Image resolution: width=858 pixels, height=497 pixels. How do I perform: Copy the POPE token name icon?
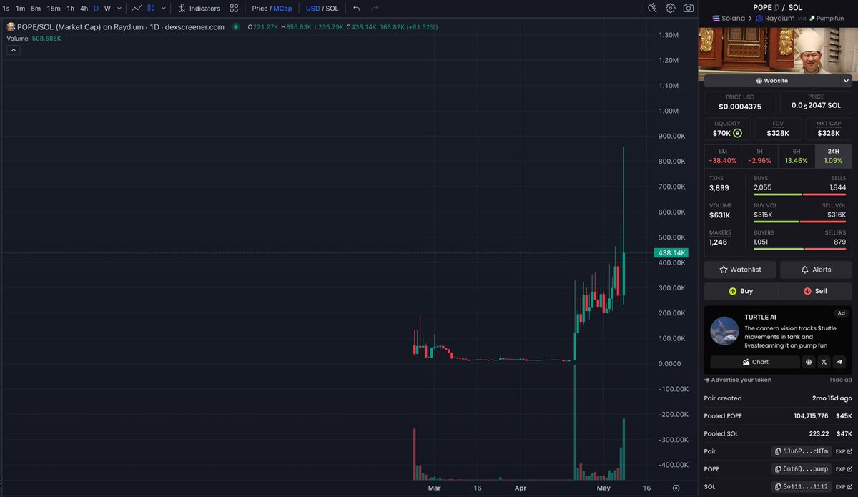778,7
